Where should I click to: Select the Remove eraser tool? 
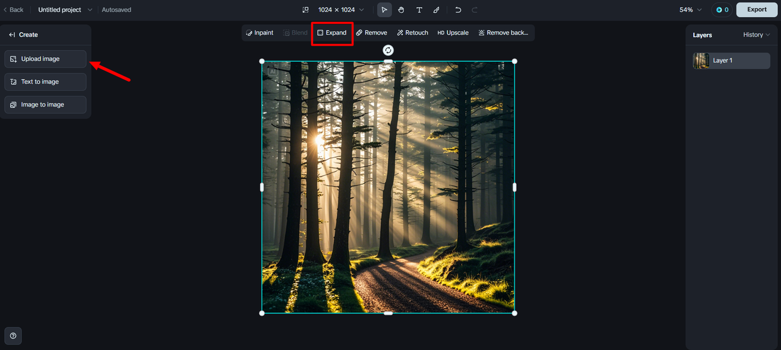tap(372, 33)
